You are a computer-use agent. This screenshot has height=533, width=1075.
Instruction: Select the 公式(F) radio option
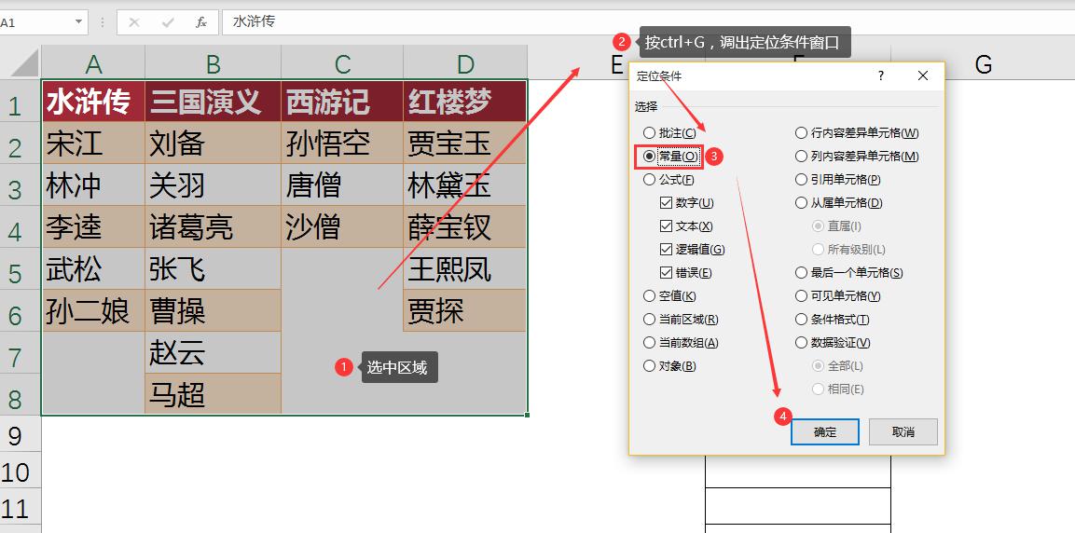pos(668,180)
